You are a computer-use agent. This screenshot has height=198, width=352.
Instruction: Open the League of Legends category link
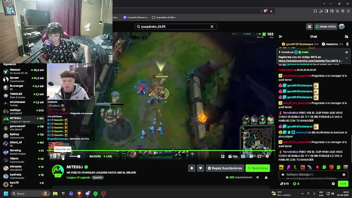[x=78, y=177]
